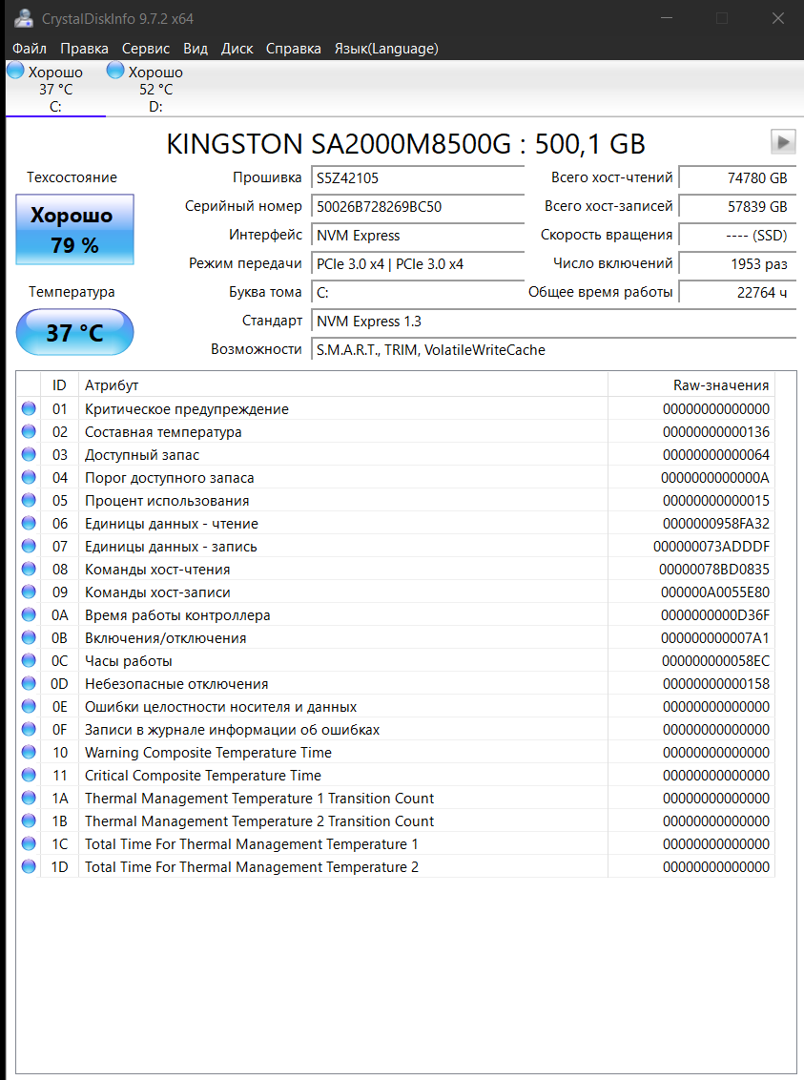Click status orb of attribute 01
Image resolution: width=804 pixels, height=1080 pixels.
29,408
